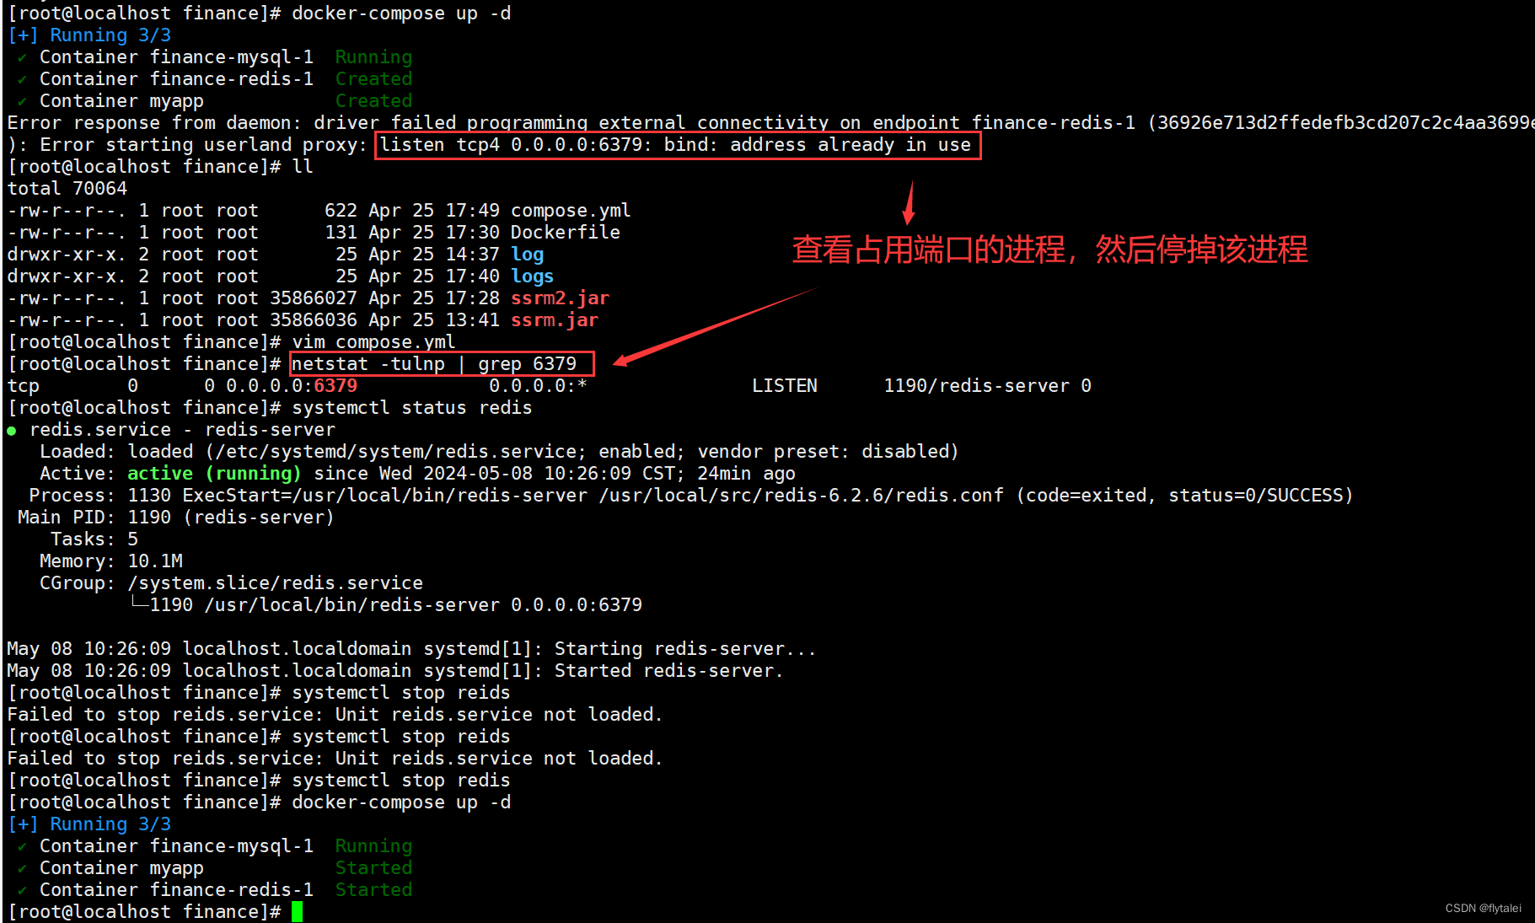
Task: Click the 'Created' status of finance-redis-1
Action: click(373, 79)
